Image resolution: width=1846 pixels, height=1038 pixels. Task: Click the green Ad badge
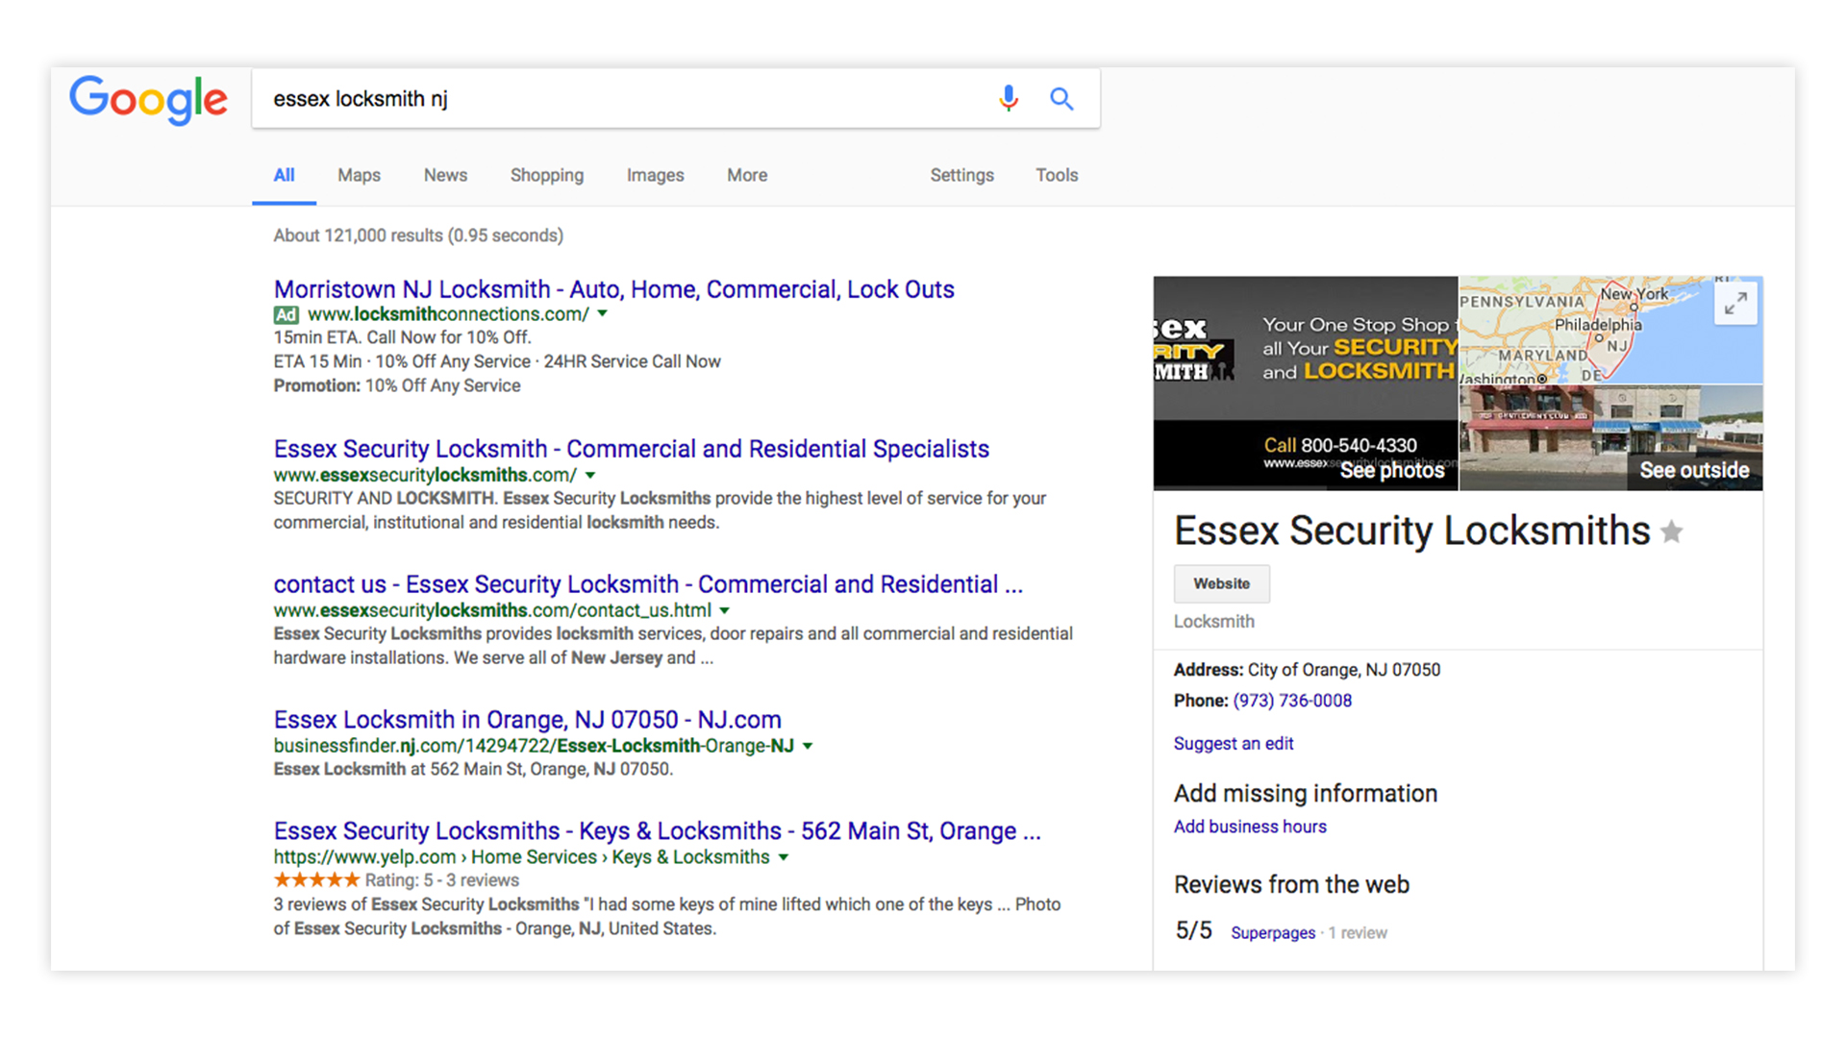click(x=286, y=314)
